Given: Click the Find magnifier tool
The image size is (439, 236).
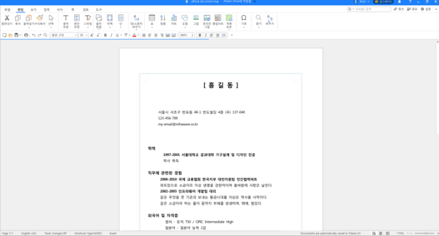Looking at the screenshot, I should [x=259, y=21].
